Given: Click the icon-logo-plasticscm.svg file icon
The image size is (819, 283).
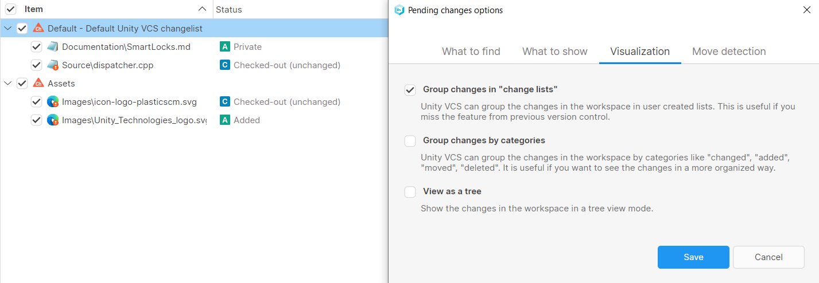Looking at the screenshot, I should pyautogui.click(x=53, y=101).
